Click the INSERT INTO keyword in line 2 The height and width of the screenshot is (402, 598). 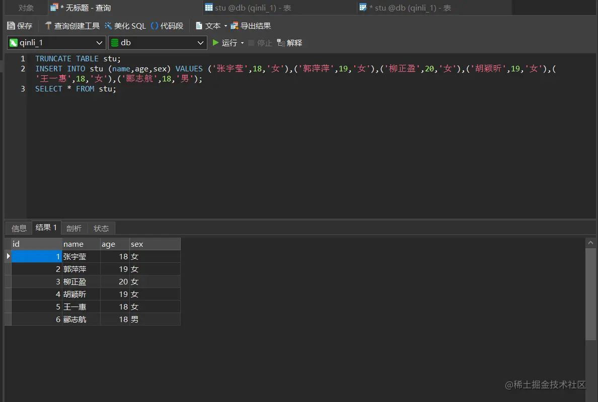pyautogui.click(x=60, y=69)
